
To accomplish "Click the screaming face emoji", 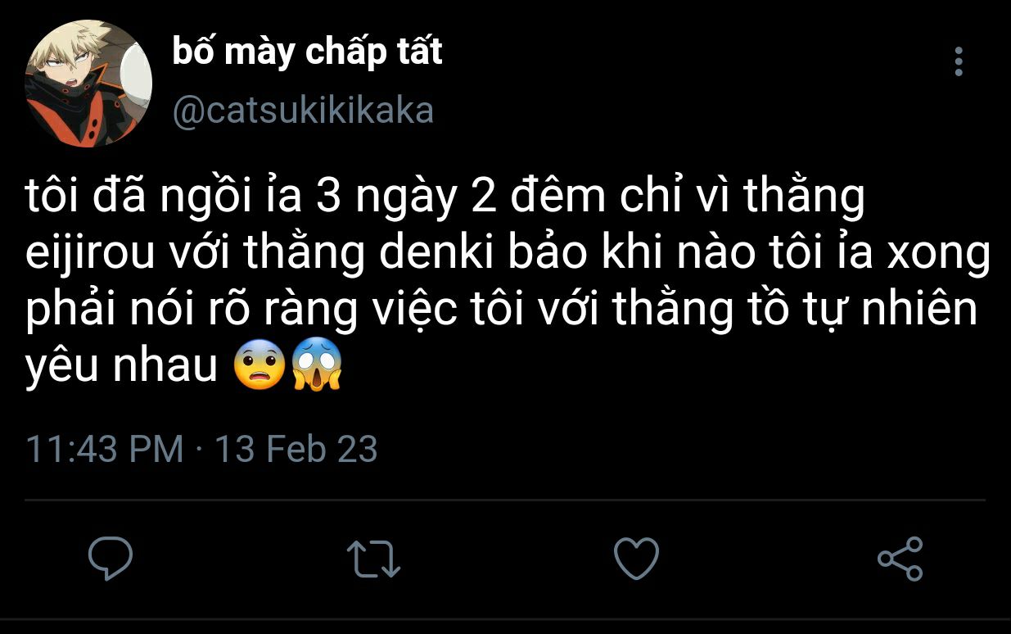I will [315, 368].
